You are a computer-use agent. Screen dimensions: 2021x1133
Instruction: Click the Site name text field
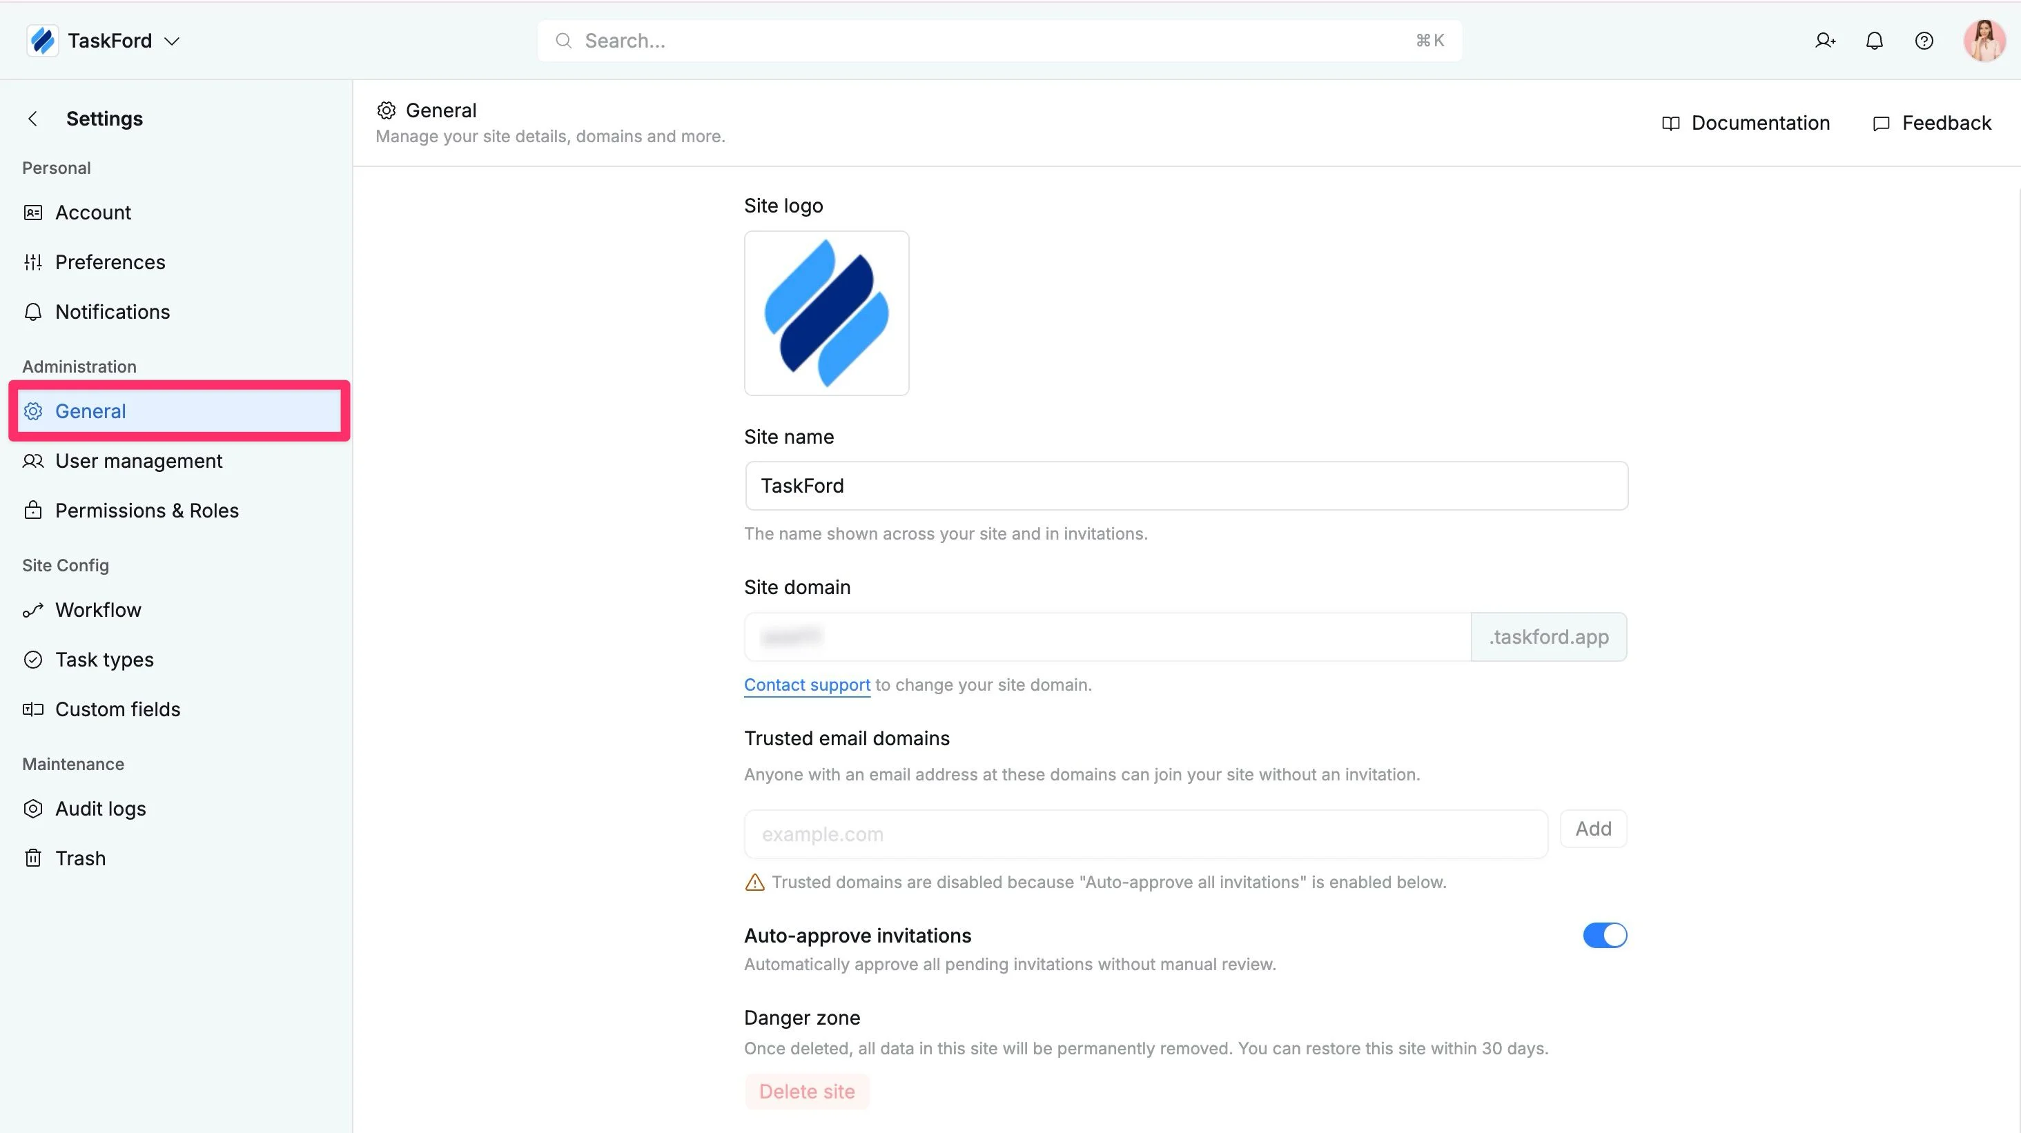pyautogui.click(x=1185, y=486)
